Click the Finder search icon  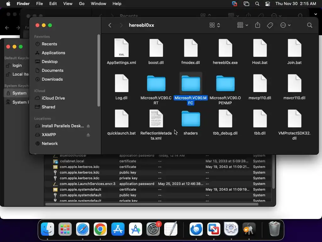coord(310,25)
